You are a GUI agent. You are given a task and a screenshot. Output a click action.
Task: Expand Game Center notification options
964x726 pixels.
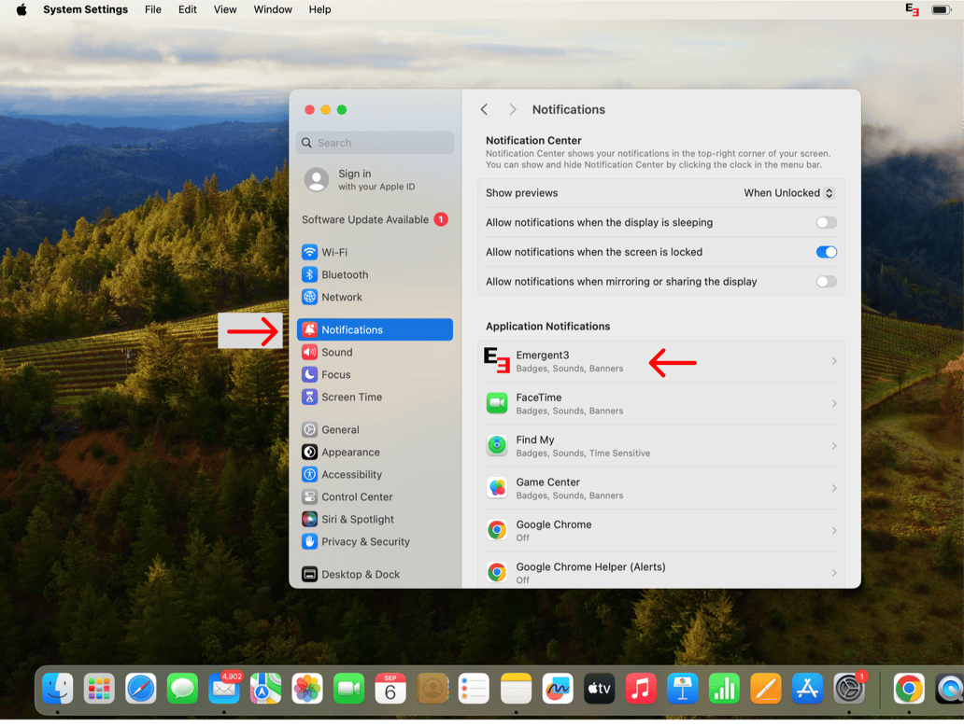[834, 487]
